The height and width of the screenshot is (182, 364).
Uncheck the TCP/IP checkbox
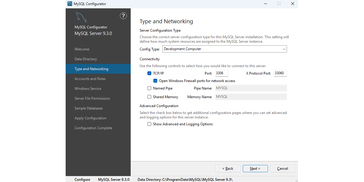(x=149, y=73)
